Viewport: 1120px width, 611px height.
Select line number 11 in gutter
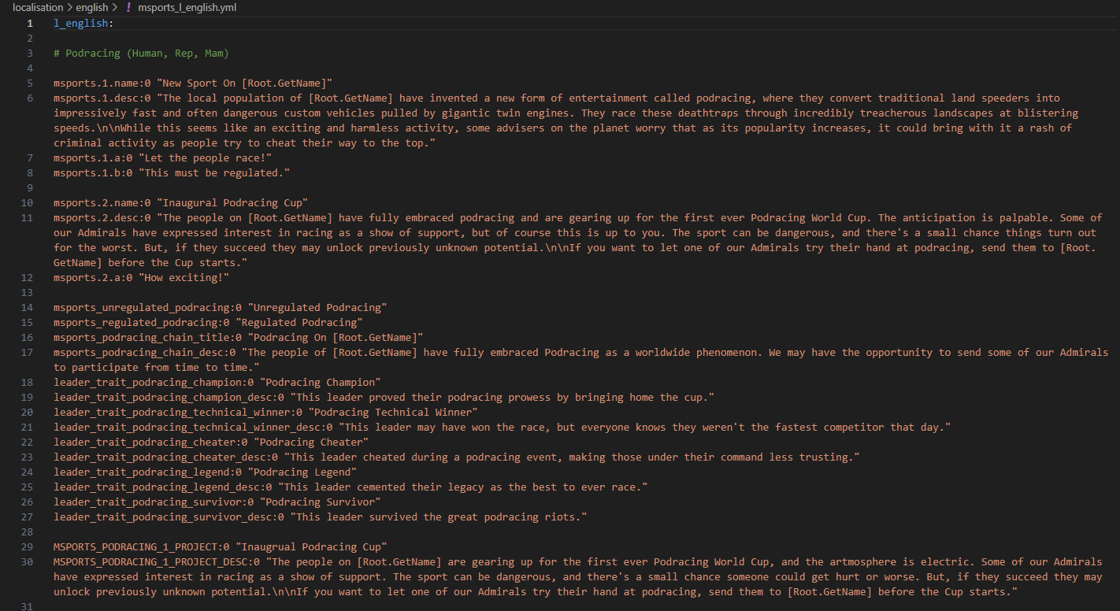tap(28, 217)
